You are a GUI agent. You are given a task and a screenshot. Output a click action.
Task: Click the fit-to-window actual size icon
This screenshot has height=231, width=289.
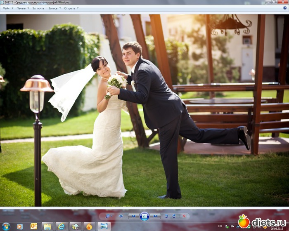click(x=121, y=216)
